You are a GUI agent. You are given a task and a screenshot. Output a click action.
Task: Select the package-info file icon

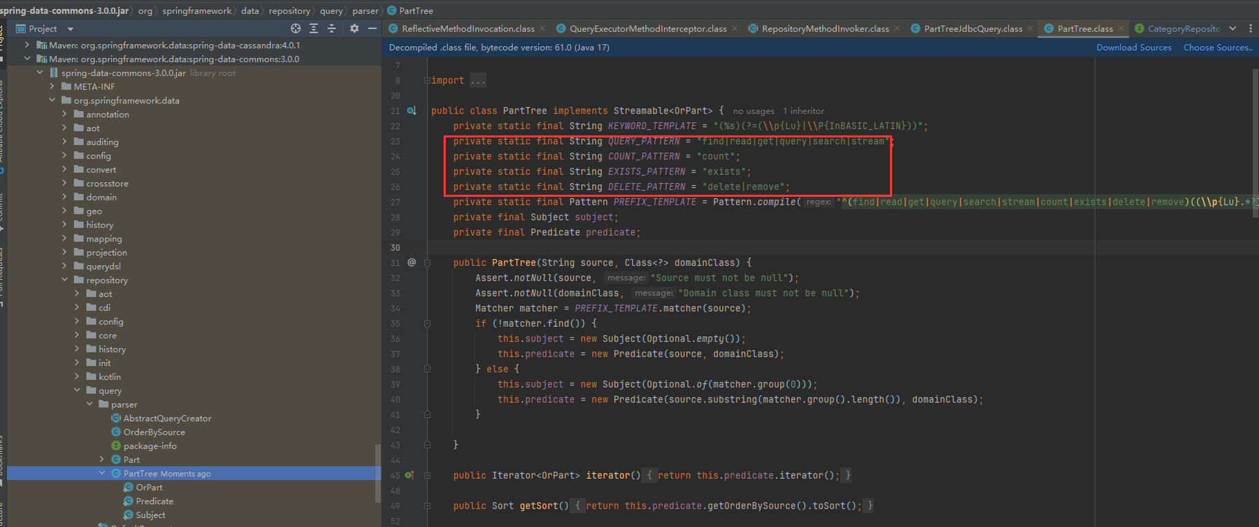(x=116, y=445)
